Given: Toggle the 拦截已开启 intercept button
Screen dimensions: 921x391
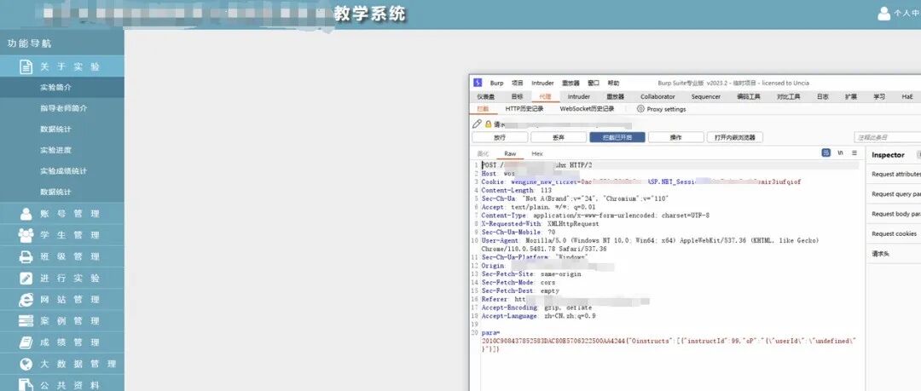Looking at the screenshot, I should (x=617, y=137).
